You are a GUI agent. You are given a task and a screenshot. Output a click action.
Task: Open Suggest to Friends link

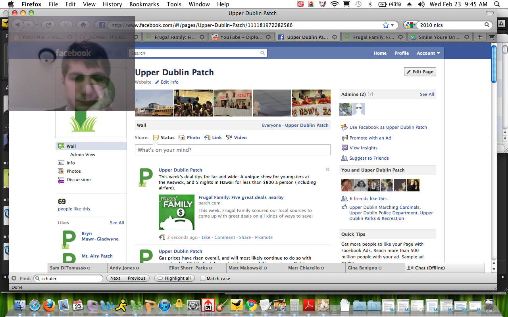click(x=369, y=158)
